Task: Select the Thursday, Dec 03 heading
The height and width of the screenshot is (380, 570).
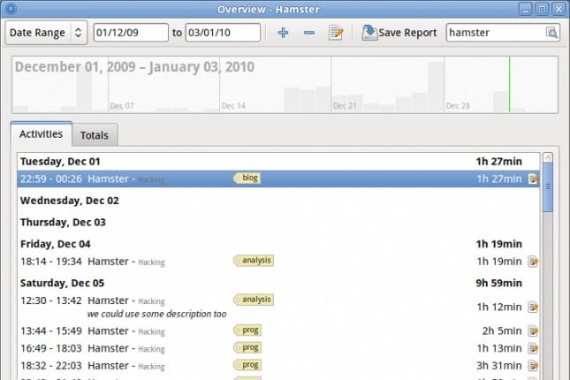Action: [63, 222]
